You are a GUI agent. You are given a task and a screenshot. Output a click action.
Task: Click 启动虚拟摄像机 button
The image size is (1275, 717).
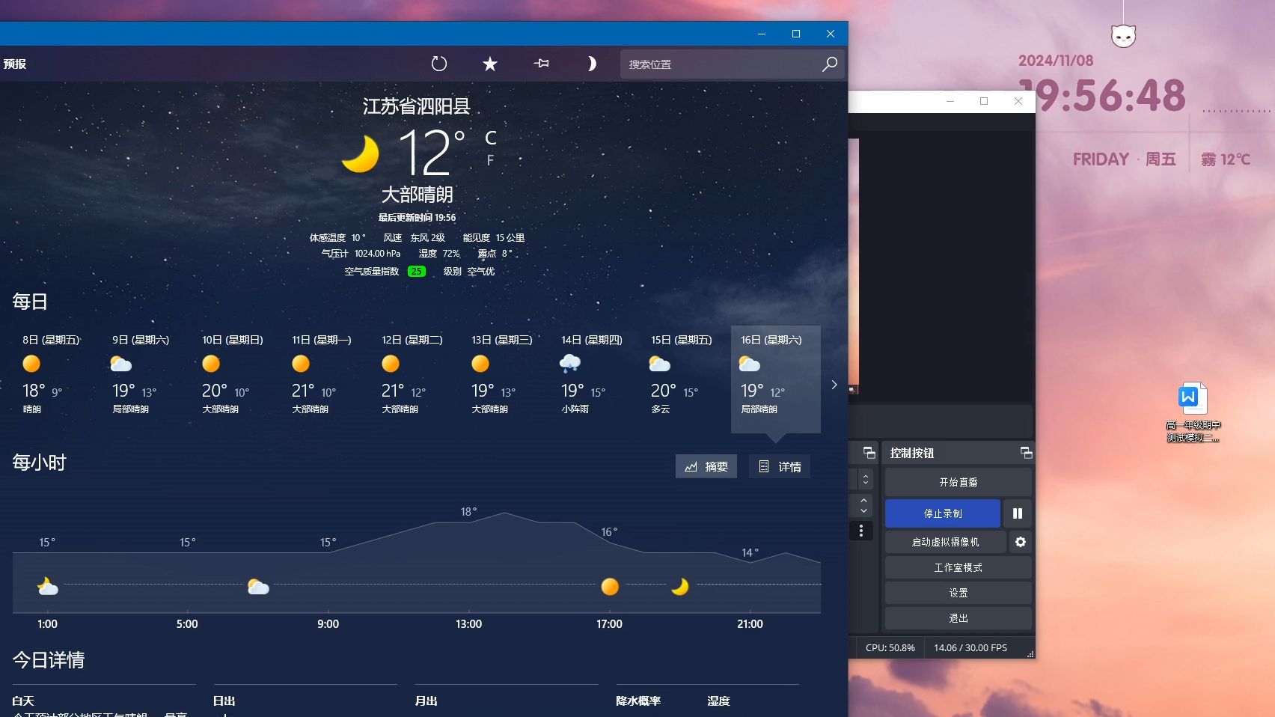coord(946,542)
